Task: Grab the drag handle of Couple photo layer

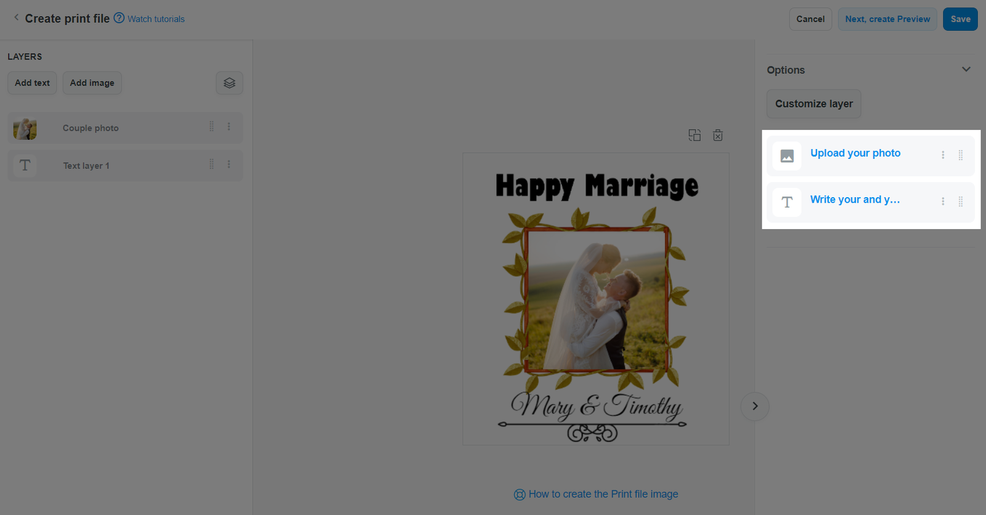Action: (211, 126)
